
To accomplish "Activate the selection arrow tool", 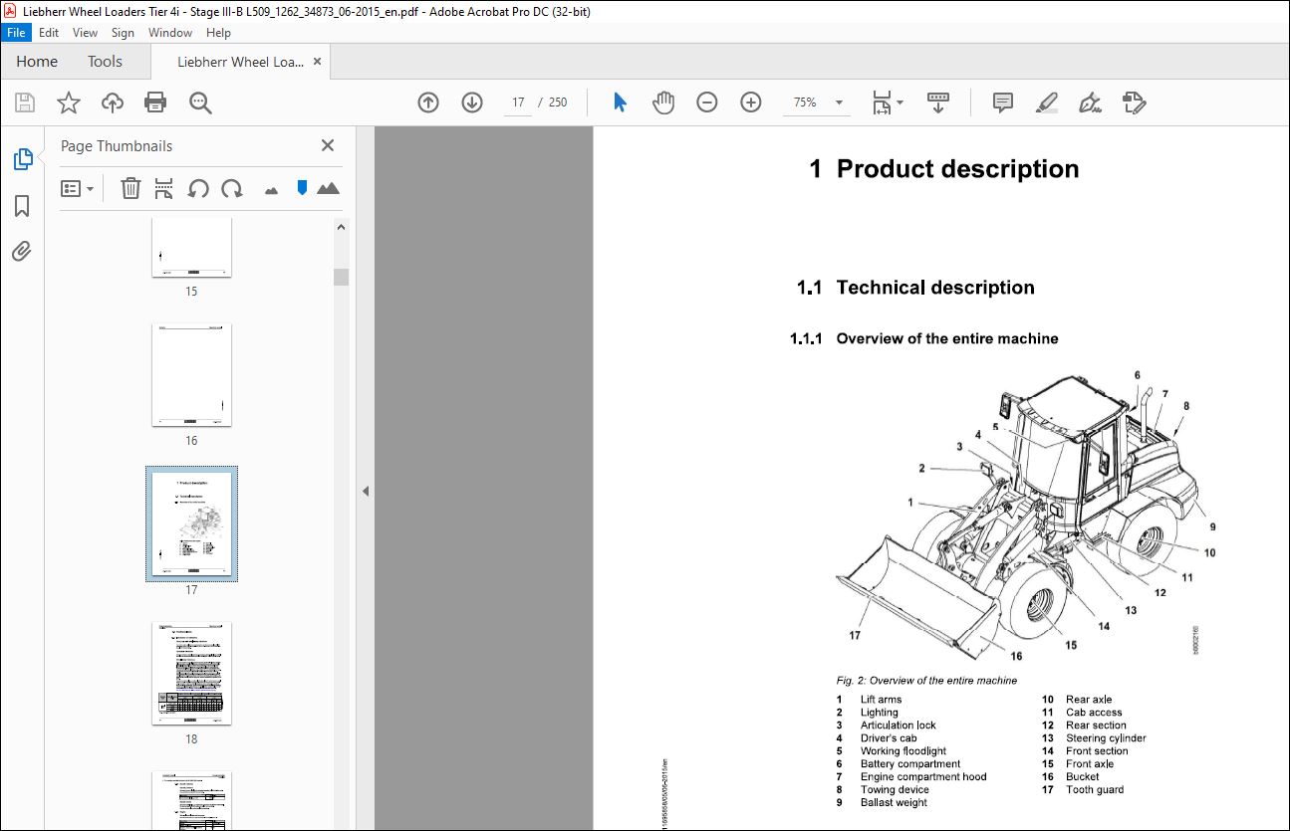I will pos(620,103).
